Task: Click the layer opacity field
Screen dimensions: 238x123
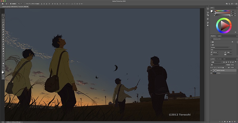Action: pos(232,65)
